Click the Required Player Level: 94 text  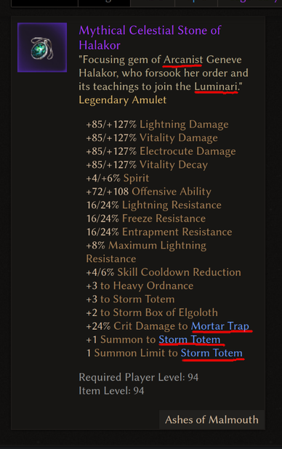(x=139, y=377)
